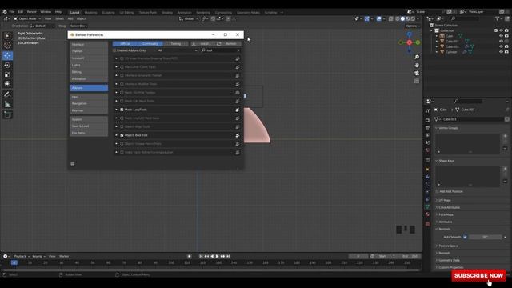Screen dimensions: 512x288
Task: Select the Measure tool
Action: (x=7, y=104)
